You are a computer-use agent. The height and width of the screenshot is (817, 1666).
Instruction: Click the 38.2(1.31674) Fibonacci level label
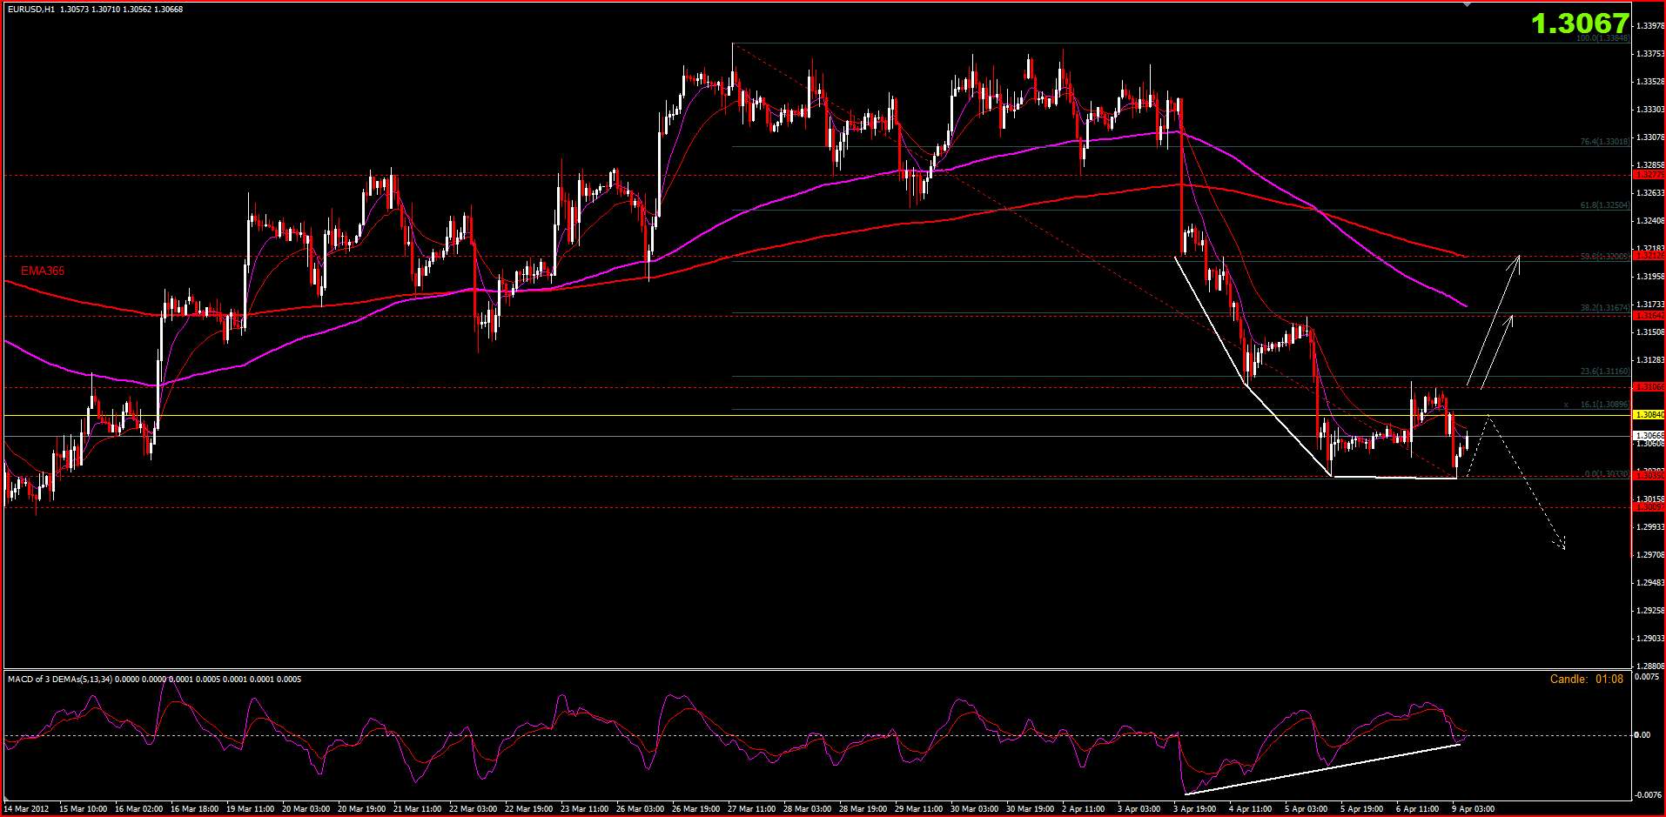coord(1604,308)
